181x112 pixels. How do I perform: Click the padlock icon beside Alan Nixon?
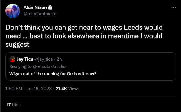tap(50, 8)
